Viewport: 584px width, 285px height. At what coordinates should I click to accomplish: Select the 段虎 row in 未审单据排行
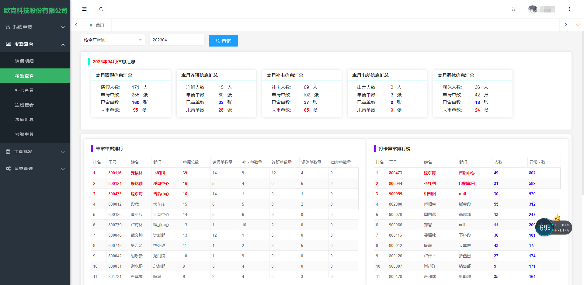[x=225, y=204]
